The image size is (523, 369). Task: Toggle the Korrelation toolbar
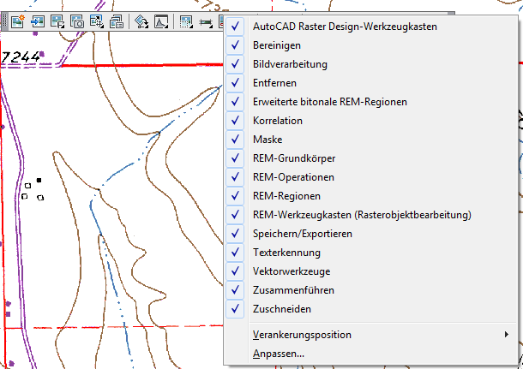pyautogui.click(x=370, y=121)
